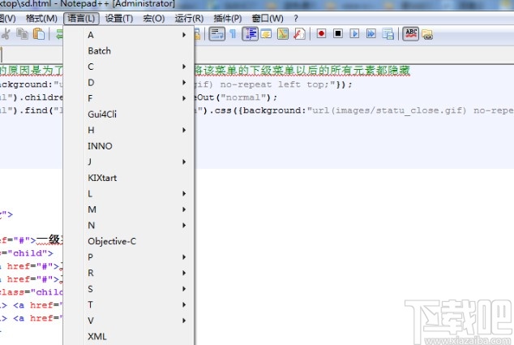Viewport: 514px width, 345px height.
Task: Expand the F language submenu
Action: [129, 98]
